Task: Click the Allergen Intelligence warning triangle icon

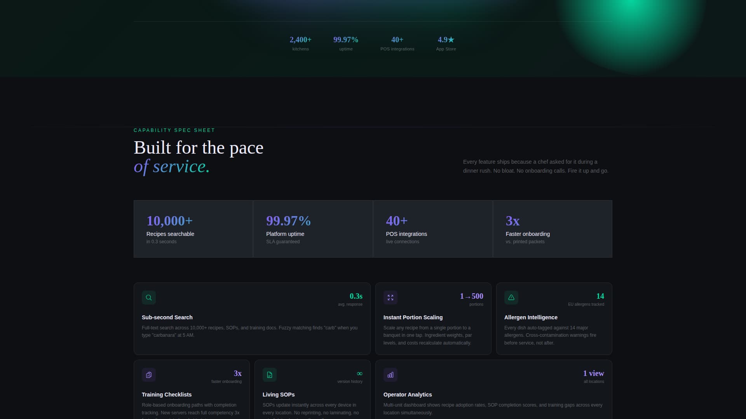Action: [x=511, y=298]
